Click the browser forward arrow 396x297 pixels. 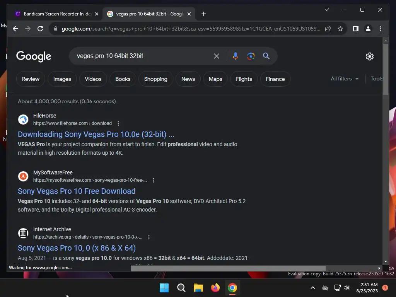(28, 29)
